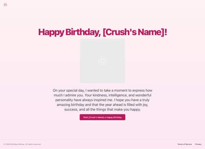Click the Happy Birthday heading text

(x=102, y=32)
